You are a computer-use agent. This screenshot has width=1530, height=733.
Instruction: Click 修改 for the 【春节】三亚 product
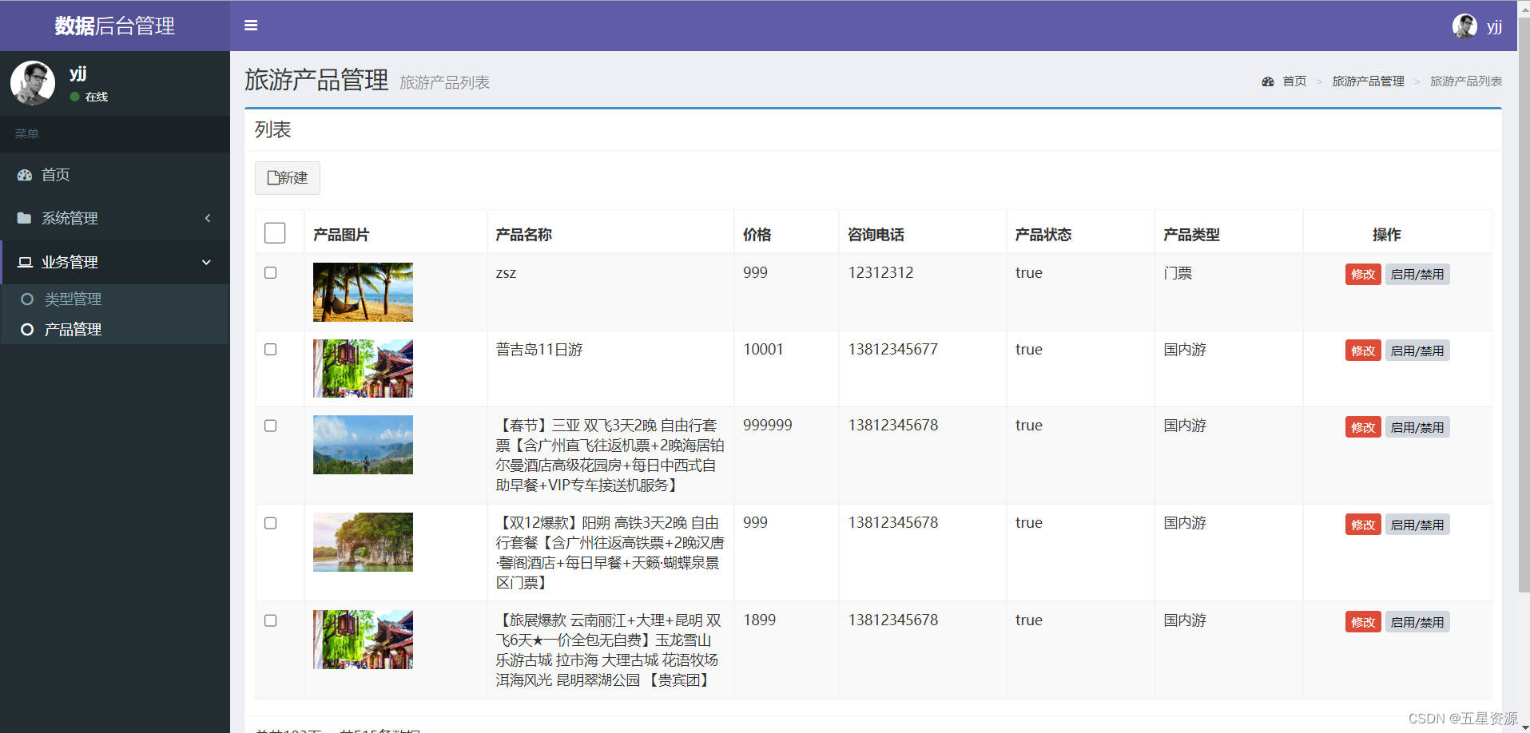pos(1363,427)
